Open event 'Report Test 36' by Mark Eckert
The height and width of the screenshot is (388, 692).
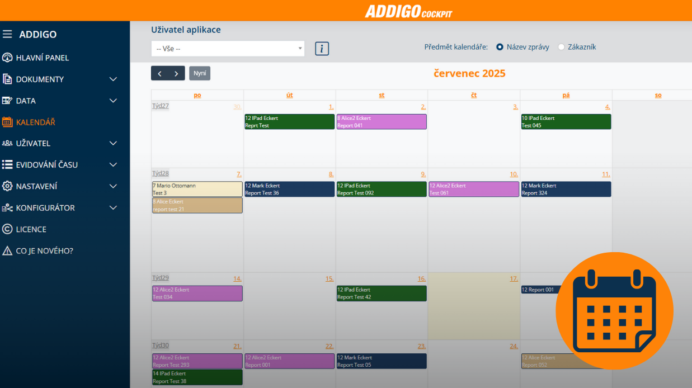point(290,189)
